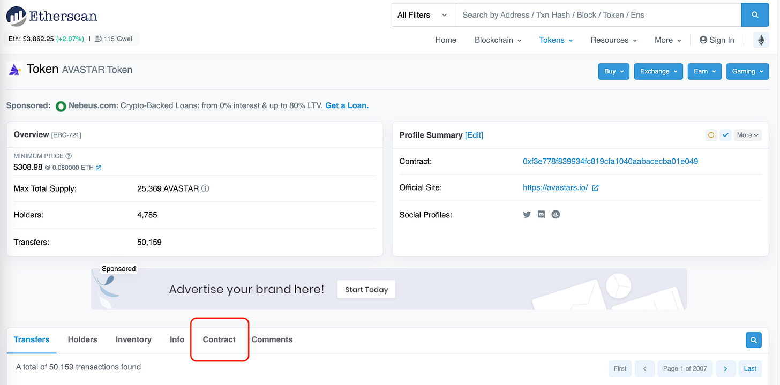Open the Profile Summary More dropdown
Screen dimensions: 780x385
point(748,135)
